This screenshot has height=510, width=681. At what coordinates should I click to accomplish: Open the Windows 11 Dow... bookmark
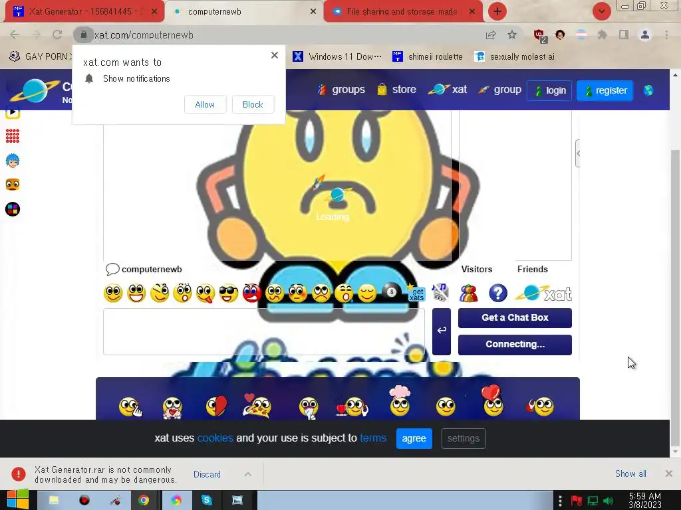point(337,57)
